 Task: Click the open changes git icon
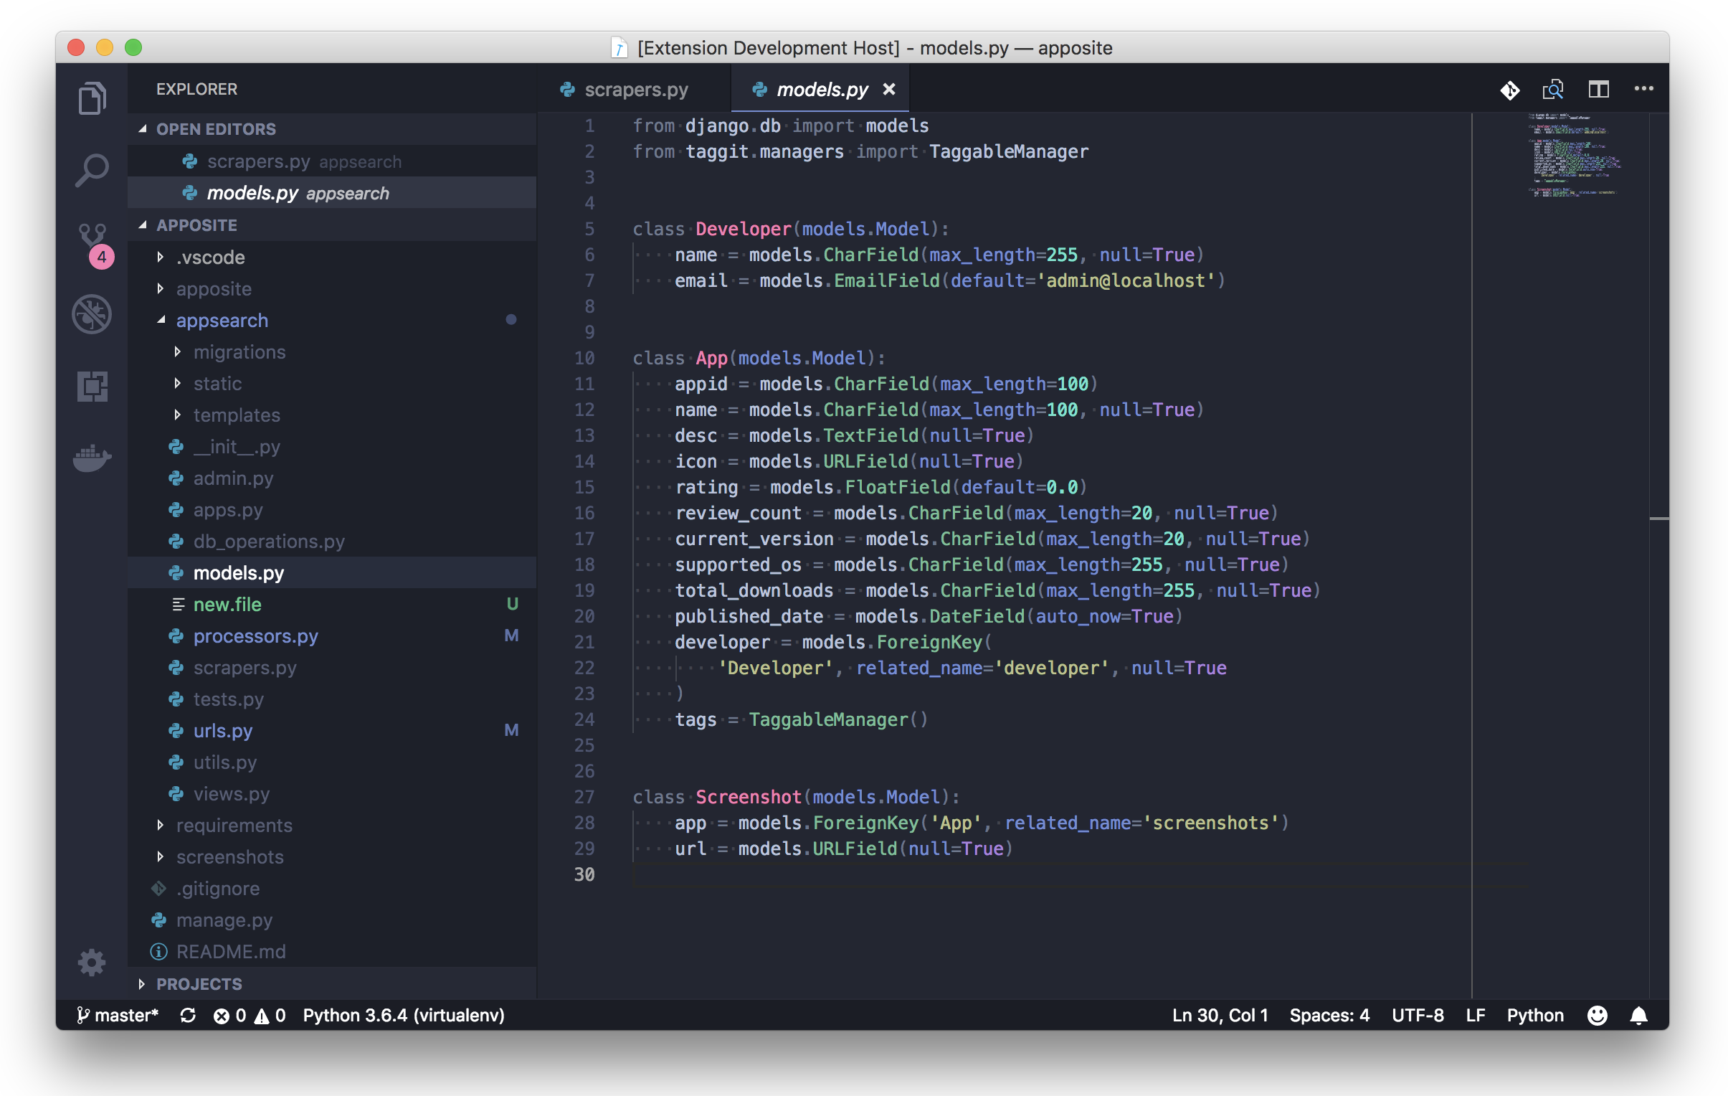1509,90
